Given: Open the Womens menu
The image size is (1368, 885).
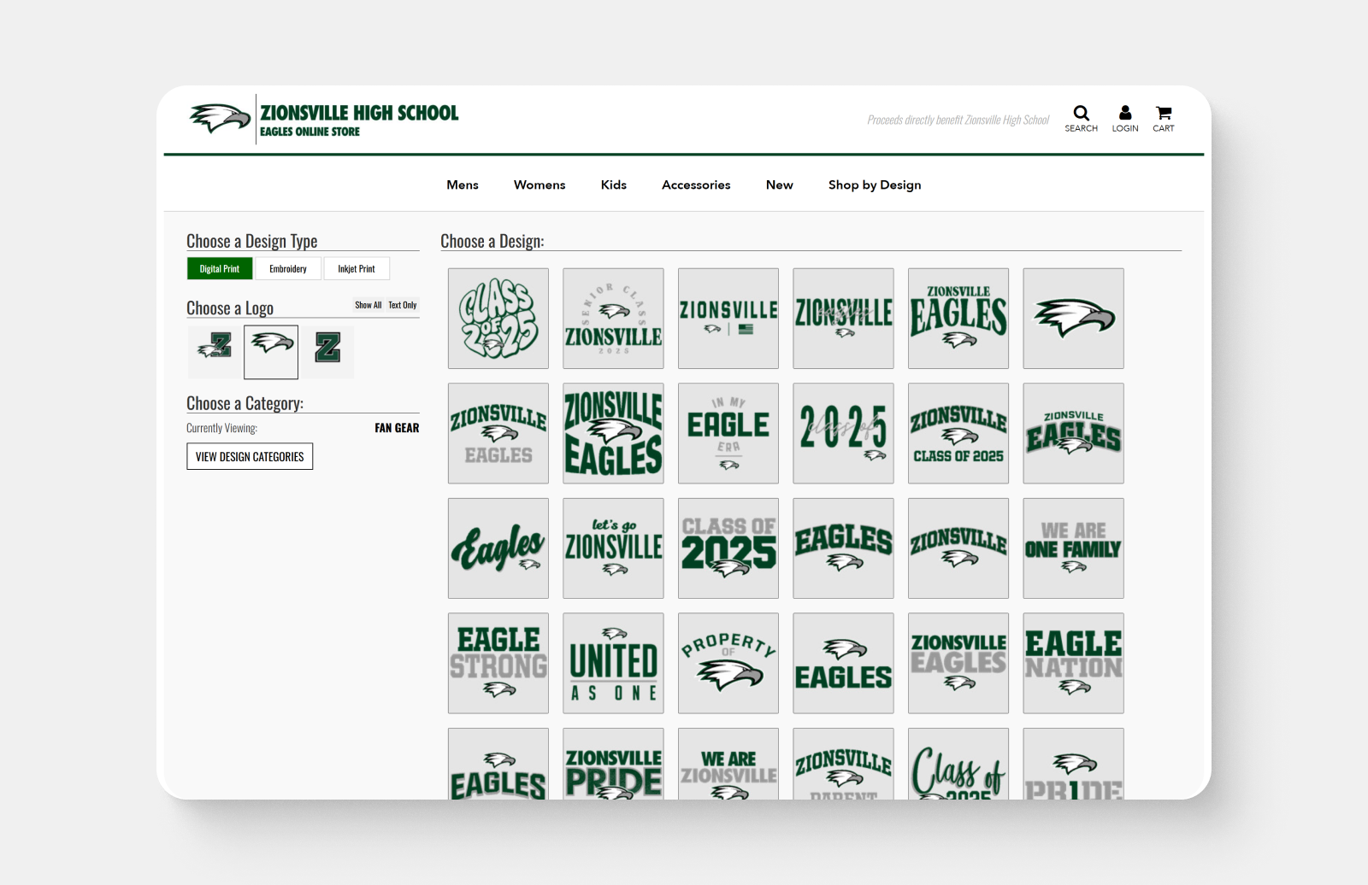Looking at the screenshot, I should coord(540,185).
